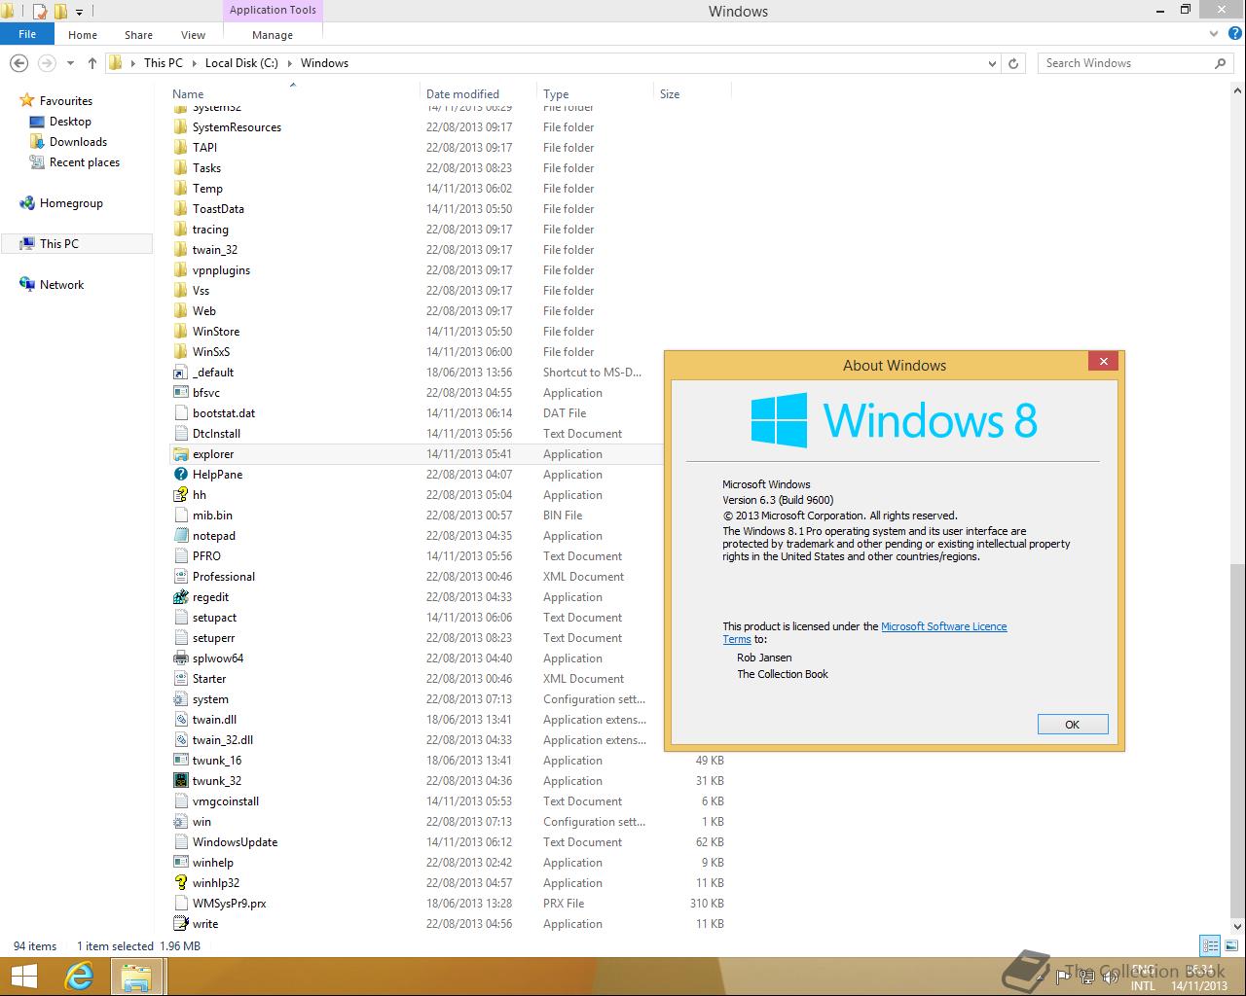Open the recent locations dropdown arrow
The image size is (1246, 996).
(70, 63)
